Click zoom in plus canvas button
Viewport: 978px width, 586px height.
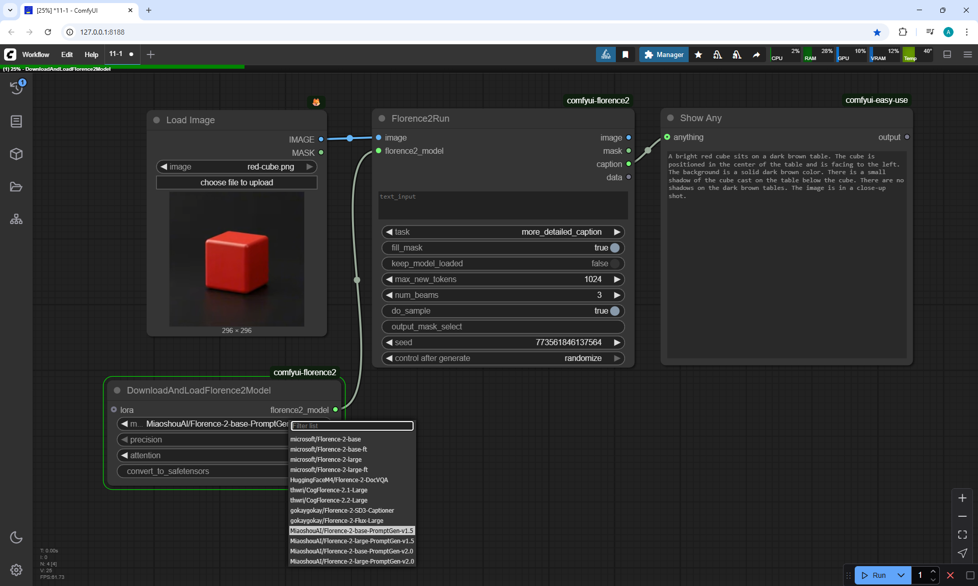962,498
